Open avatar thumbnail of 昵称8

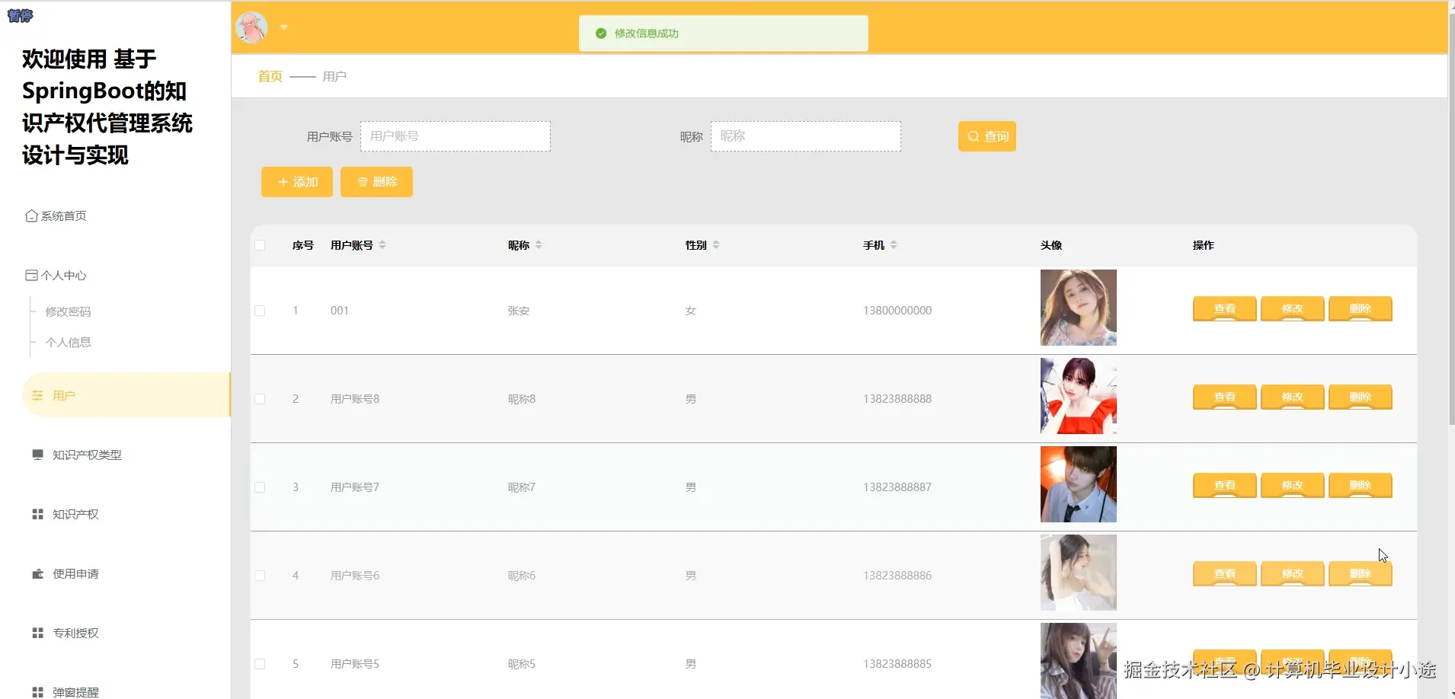pyautogui.click(x=1079, y=396)
